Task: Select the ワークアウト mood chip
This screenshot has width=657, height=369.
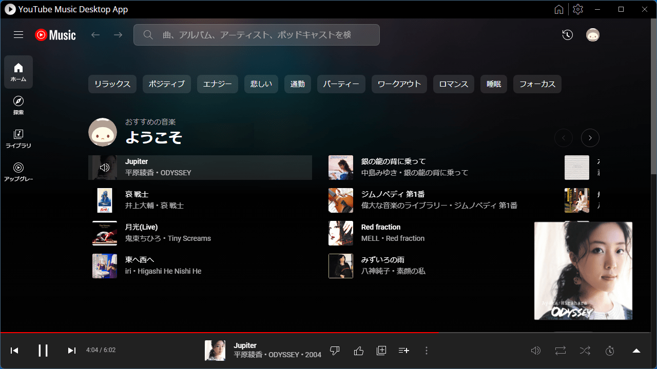Action: coord(399,84)
